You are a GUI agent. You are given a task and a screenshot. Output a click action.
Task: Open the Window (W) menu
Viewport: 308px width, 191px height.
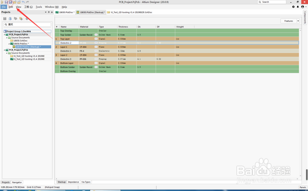click(52, 7)
